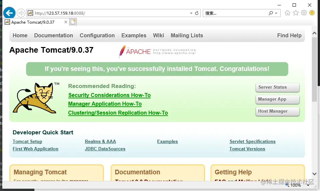The image size is (320, 191).
Task: Open the Documentation nav item
Action: (x=53, y=35)
